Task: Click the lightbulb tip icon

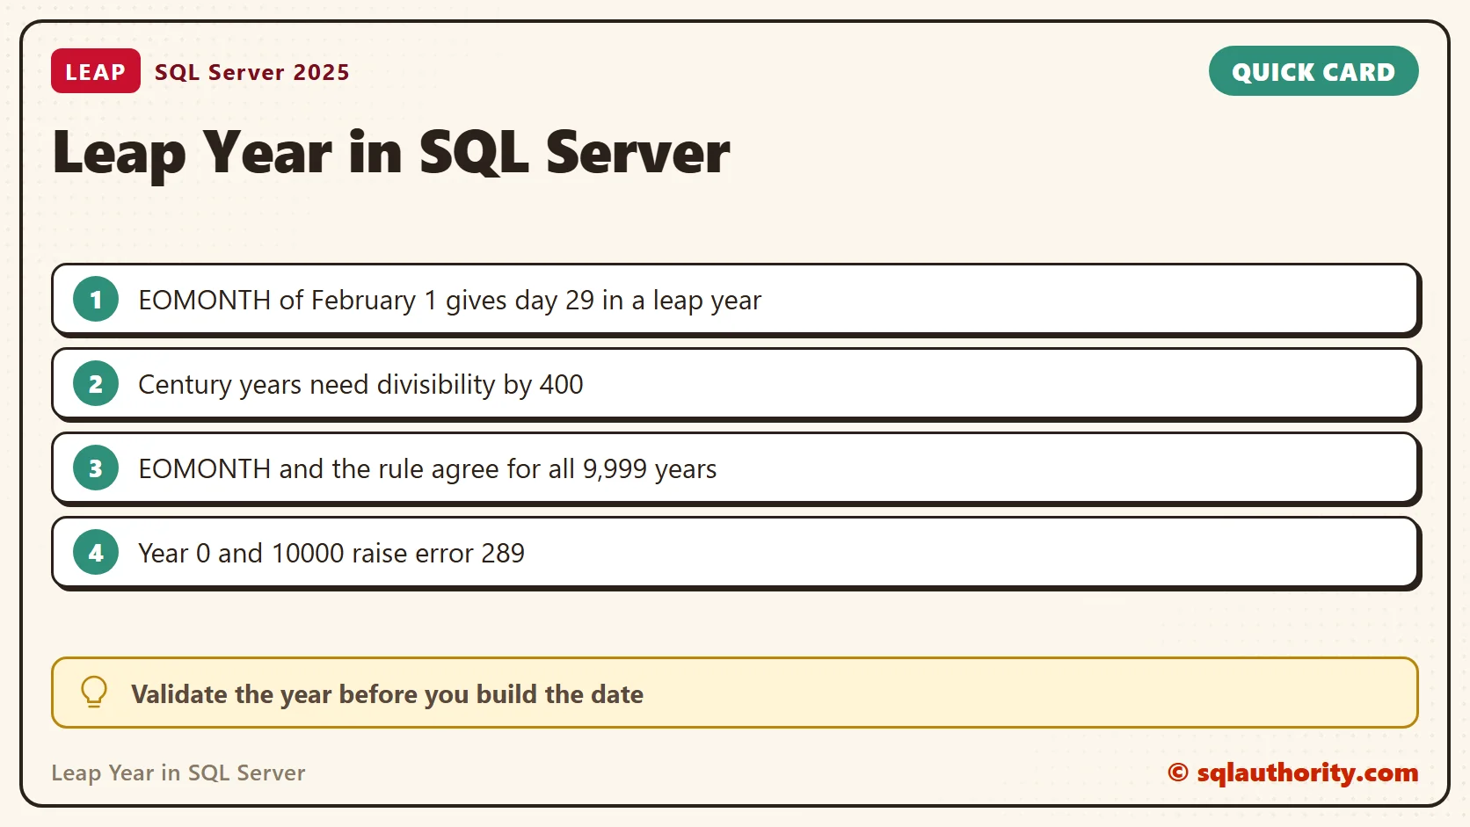Action: click(94, 693)
